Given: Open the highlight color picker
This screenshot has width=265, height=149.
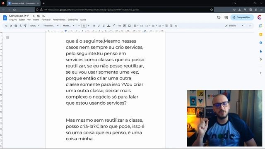Looking at the screenshot, I should (114, 26).
